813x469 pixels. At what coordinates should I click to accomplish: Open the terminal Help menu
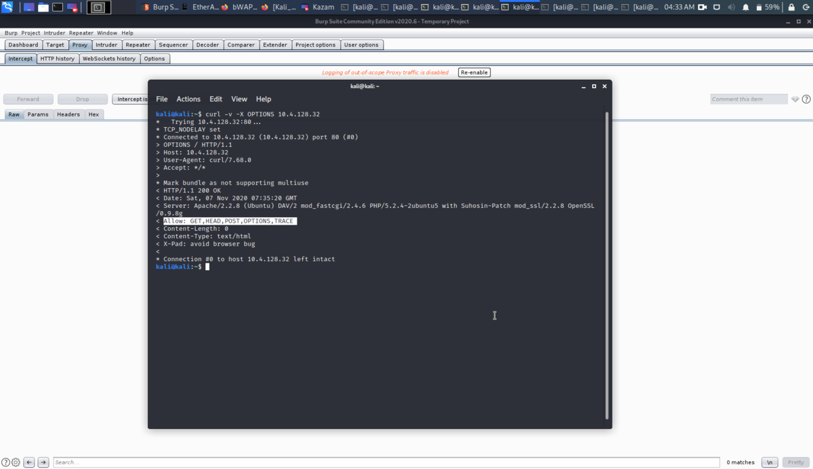(x=264, y=99)
